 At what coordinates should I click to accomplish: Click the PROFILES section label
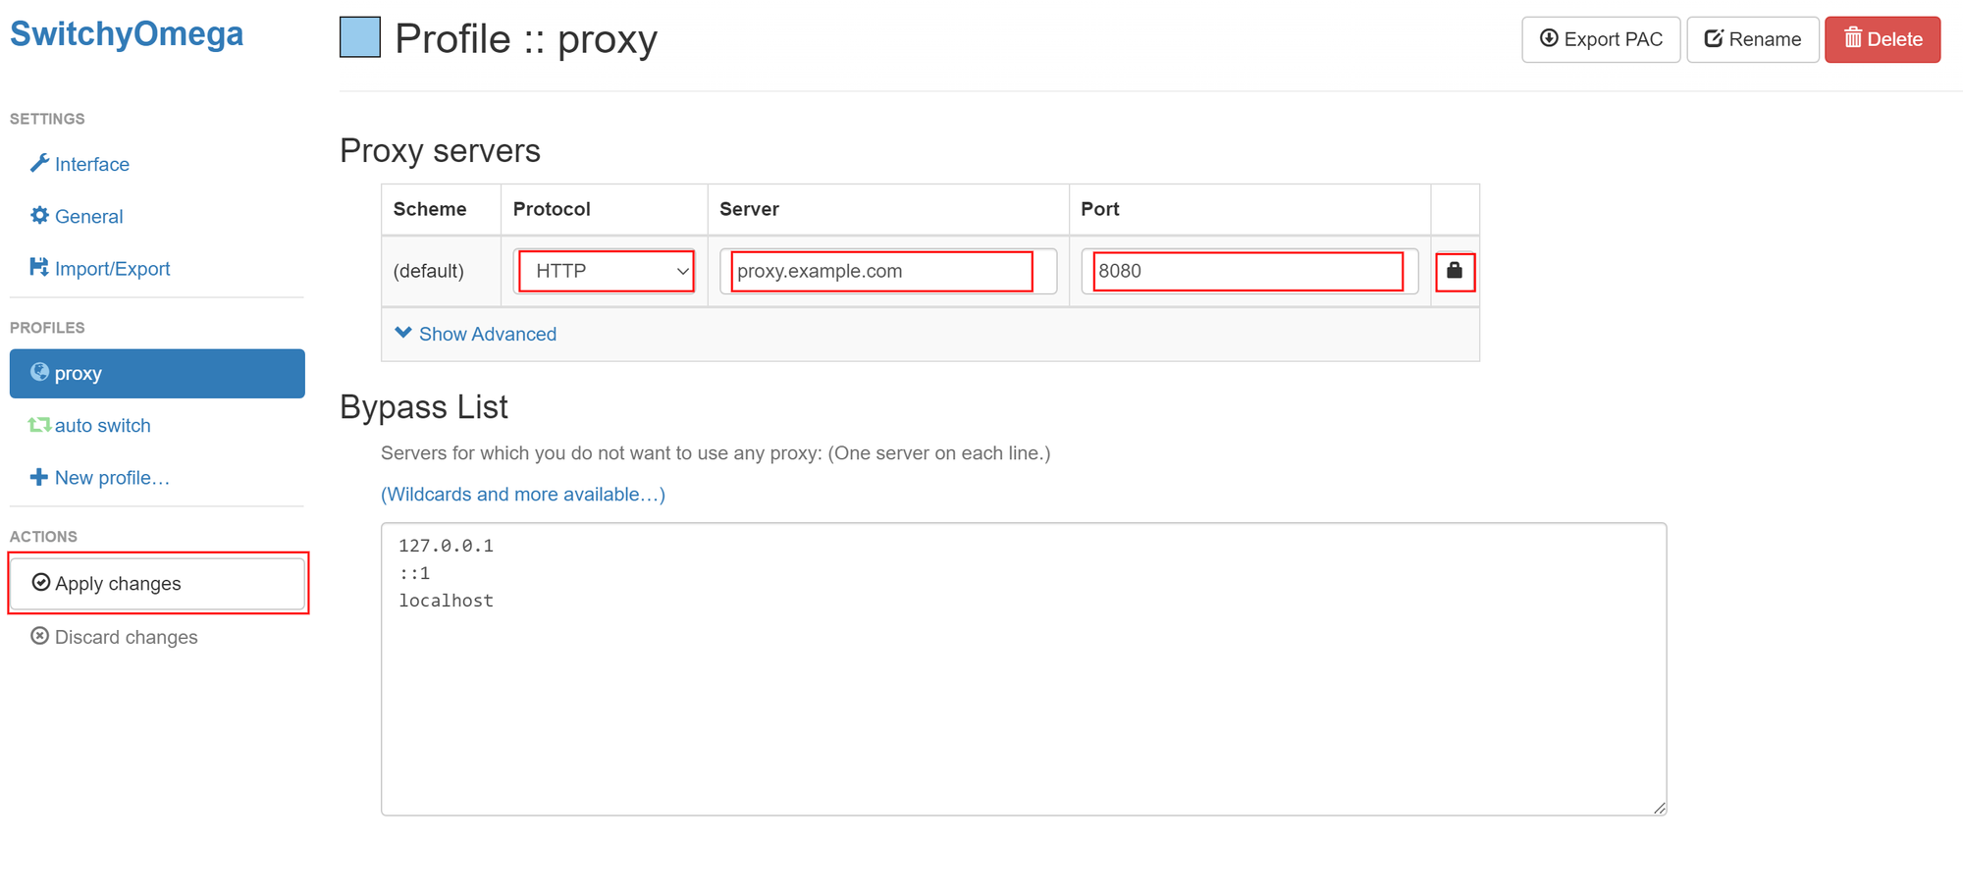click(47, 328)
